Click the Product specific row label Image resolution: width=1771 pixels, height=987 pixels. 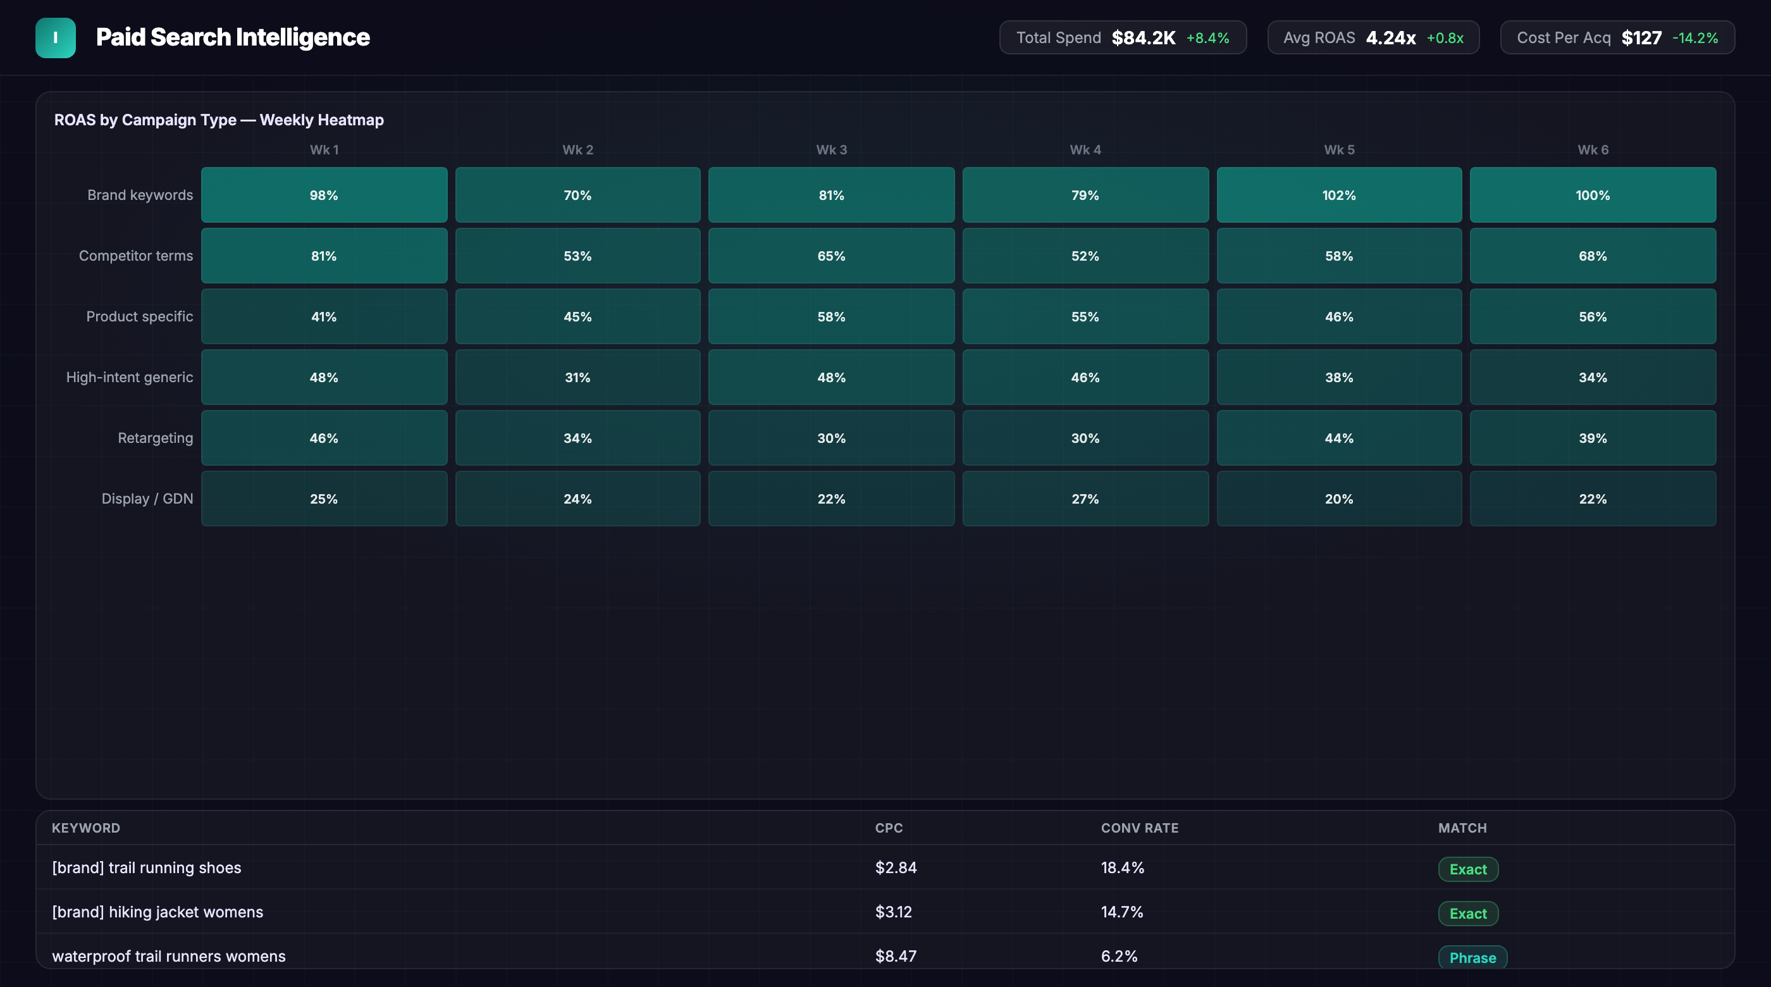pos(140,316)
